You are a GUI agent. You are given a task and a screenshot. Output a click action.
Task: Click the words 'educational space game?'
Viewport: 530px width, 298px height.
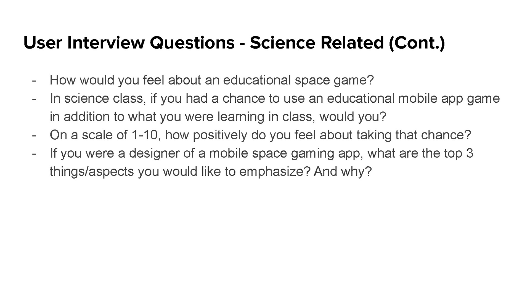pyautogui.click(x=298, y=80)
